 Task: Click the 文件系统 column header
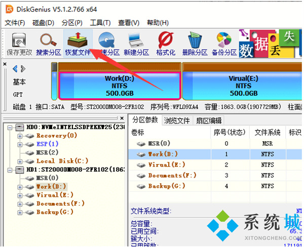click(x=268, y=132)
